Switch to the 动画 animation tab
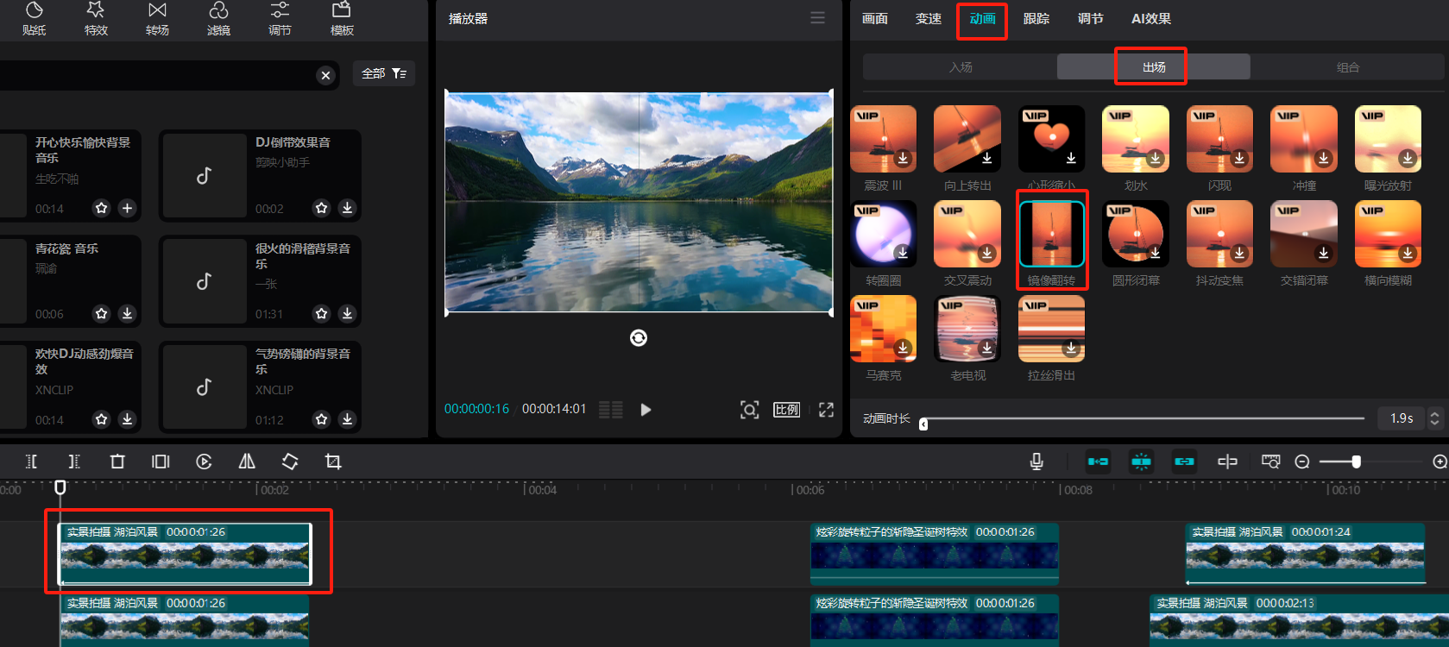This screenshot has height=647, width=1449. (x=982, y=19)
